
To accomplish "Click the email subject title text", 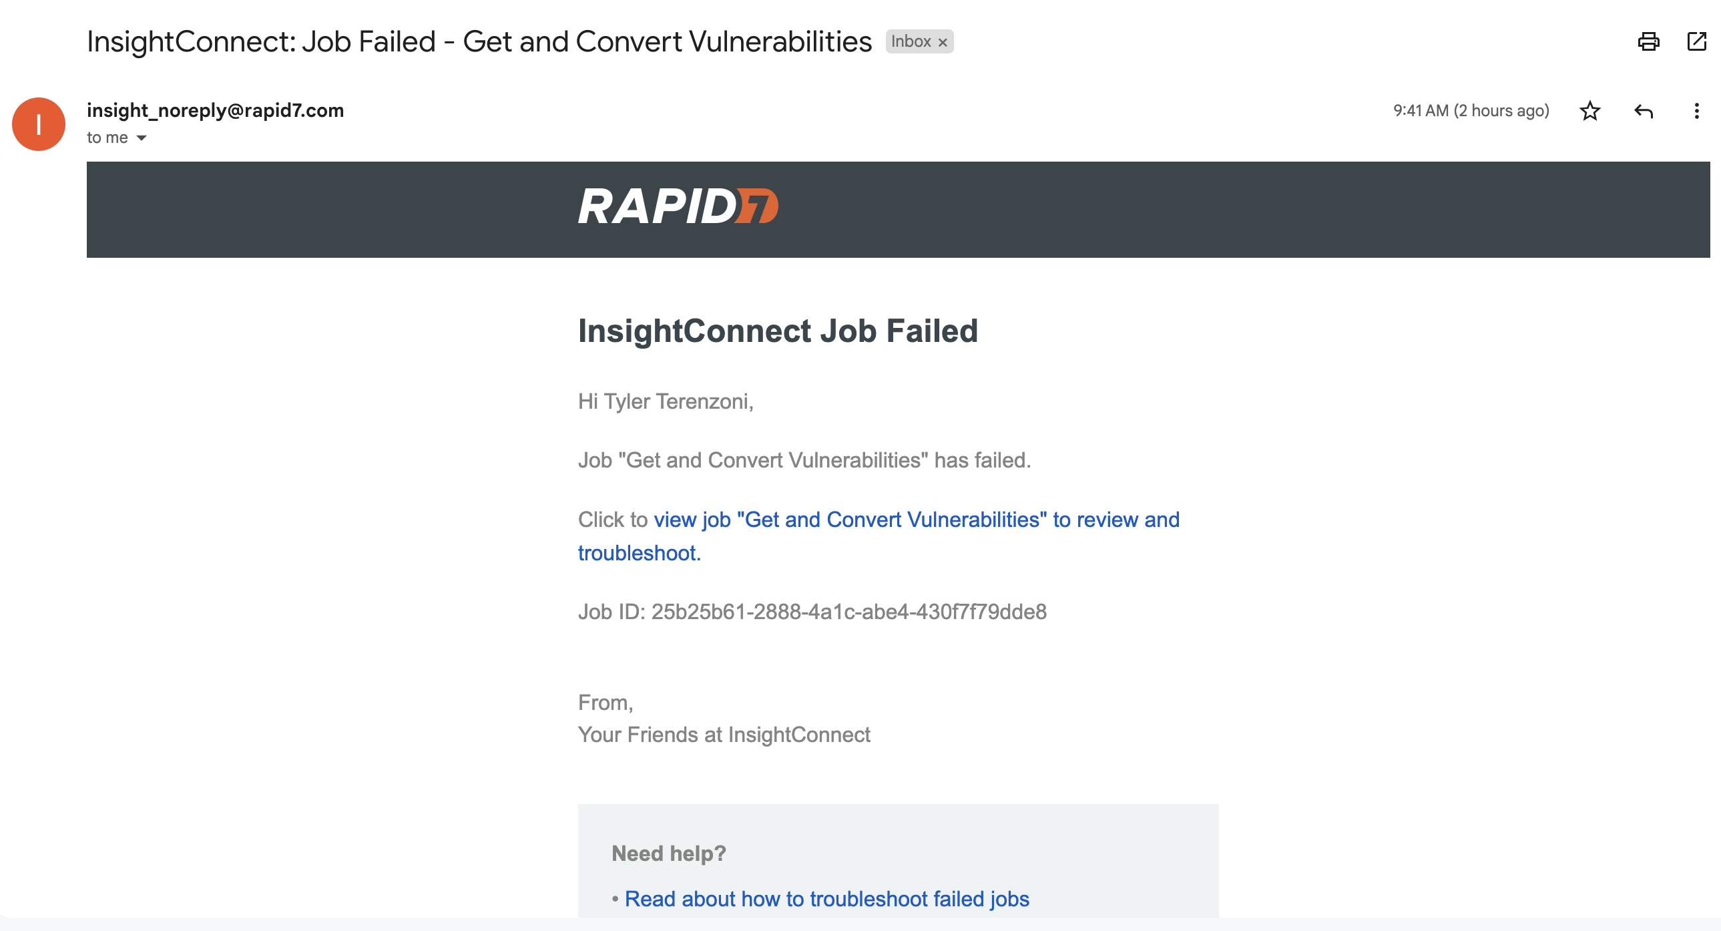I will pos(479,42).
